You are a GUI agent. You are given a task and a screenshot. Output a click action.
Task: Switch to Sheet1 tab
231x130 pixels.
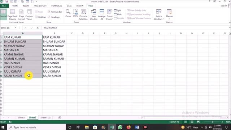21,117
